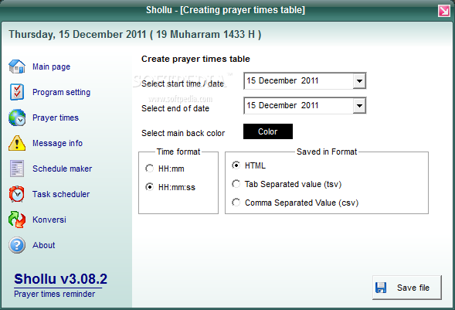Click the Shollu v3.08.2 link
455x310 pixels.
point(61,279)
